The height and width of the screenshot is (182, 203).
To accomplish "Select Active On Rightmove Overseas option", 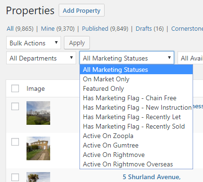I will click(x=136, y=164).
